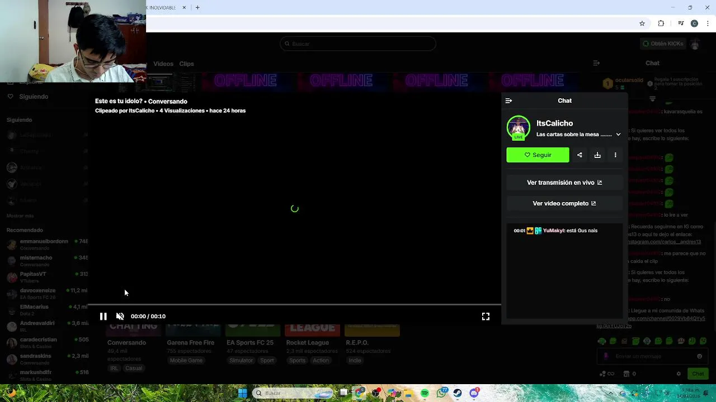This screenshot has height=402, width=716.
Task: Open Andreavaldiri recommended channel
Action: tap(47, 326)
